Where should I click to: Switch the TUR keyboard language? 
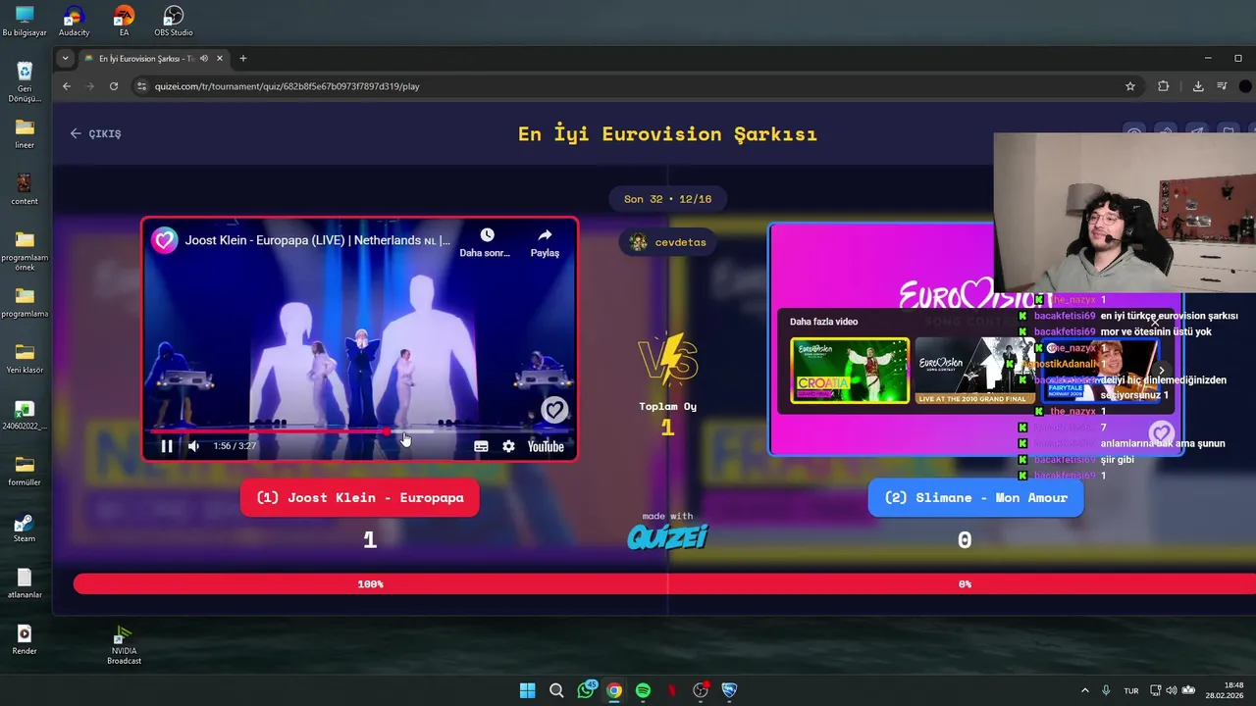(1131, 690)
